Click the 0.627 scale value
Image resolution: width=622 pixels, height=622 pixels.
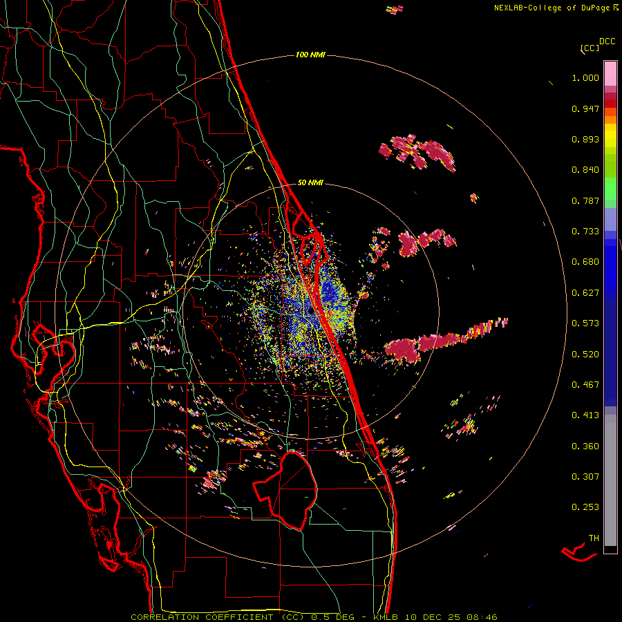click(585, 293)
